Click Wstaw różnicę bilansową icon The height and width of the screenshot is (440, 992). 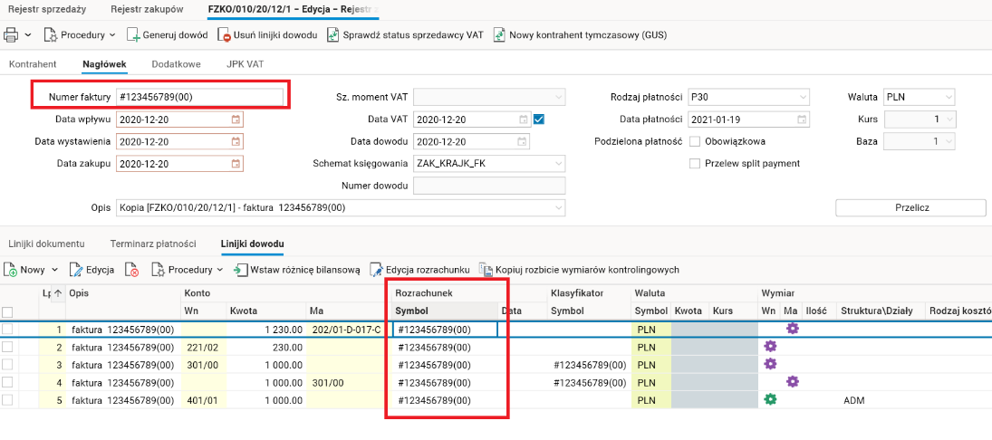pyautogui.click(x=241, y=270)
